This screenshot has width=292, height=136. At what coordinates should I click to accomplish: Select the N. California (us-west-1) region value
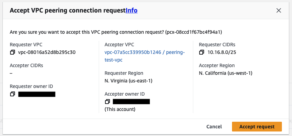(x=225, y=73)
